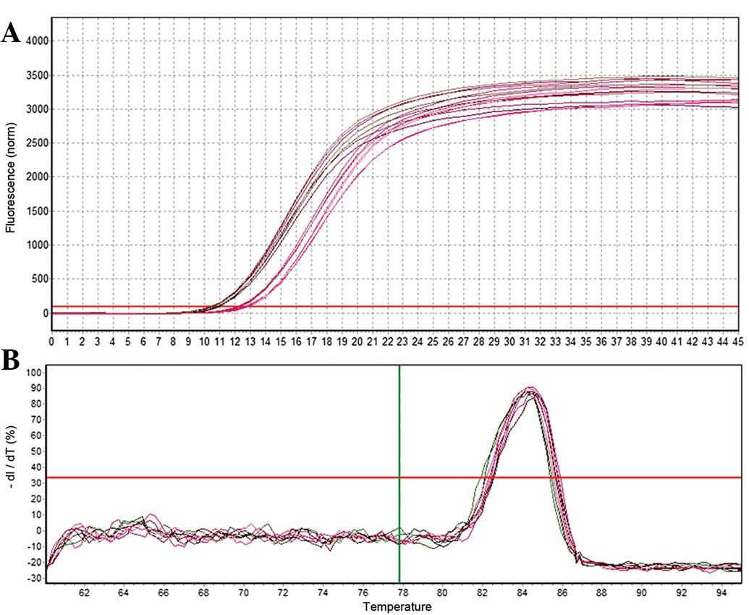
Task: Click the -30 tick on dI/dT axis
Action: [32, 580]
